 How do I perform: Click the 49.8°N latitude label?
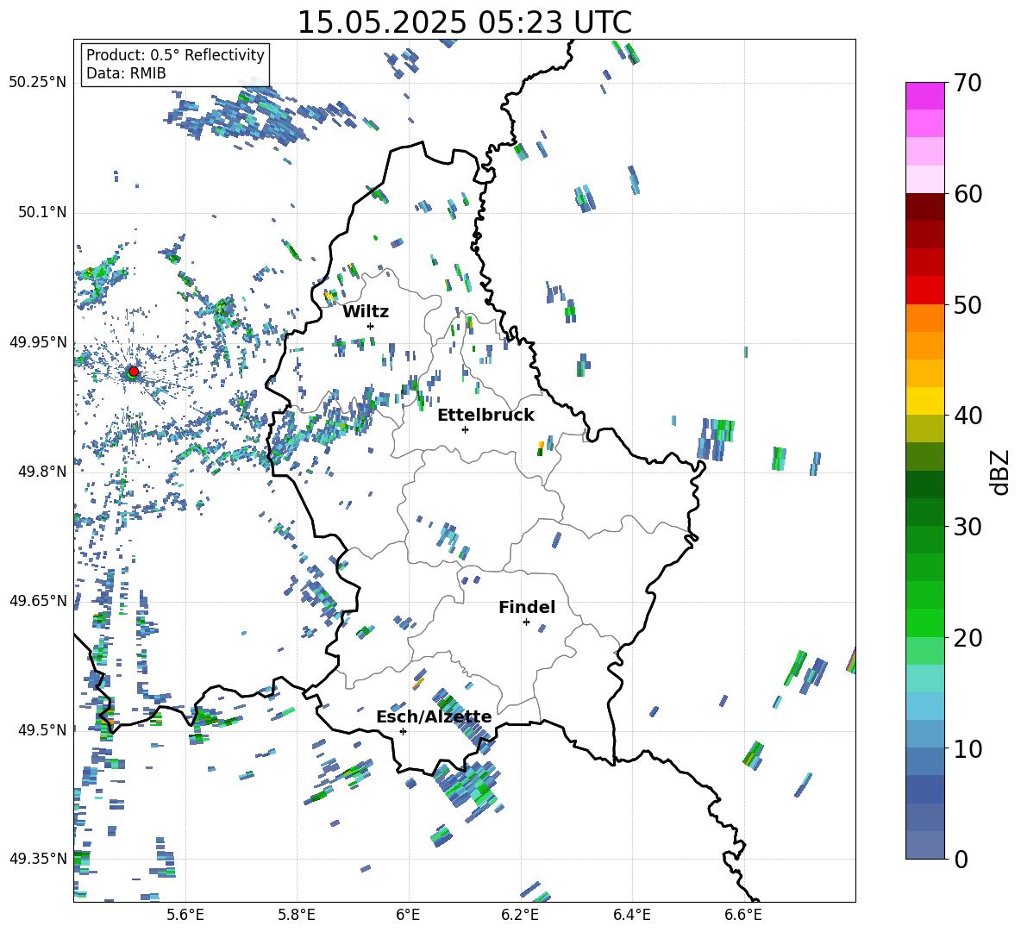[x=42, y=472]
